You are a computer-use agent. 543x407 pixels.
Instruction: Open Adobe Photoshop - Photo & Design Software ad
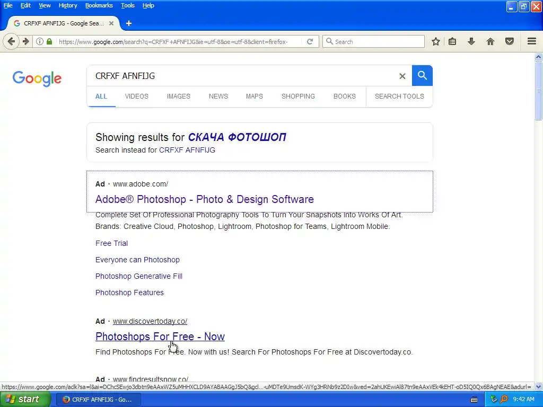(205, 199)
